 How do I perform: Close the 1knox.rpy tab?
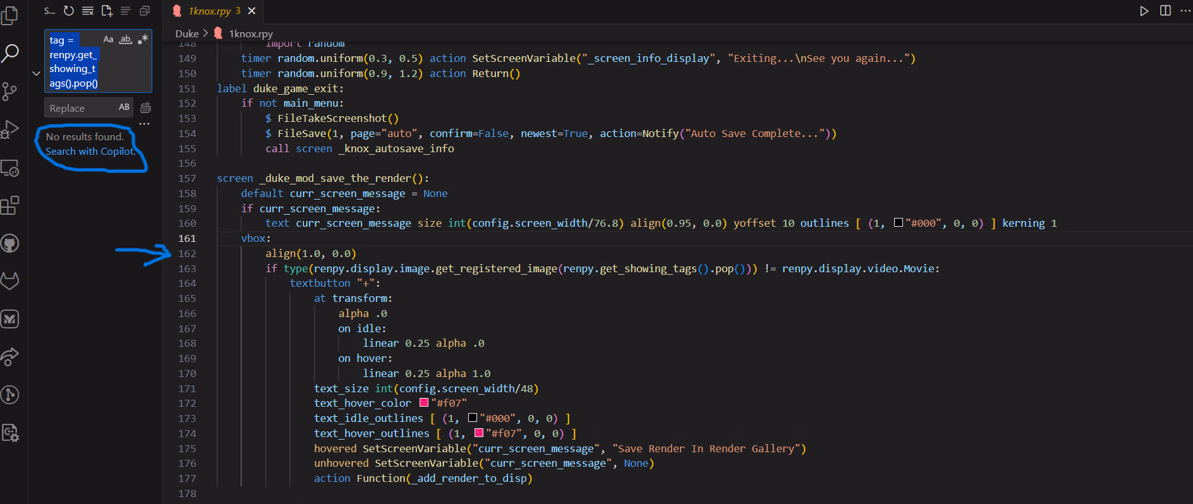click(251, 11)
